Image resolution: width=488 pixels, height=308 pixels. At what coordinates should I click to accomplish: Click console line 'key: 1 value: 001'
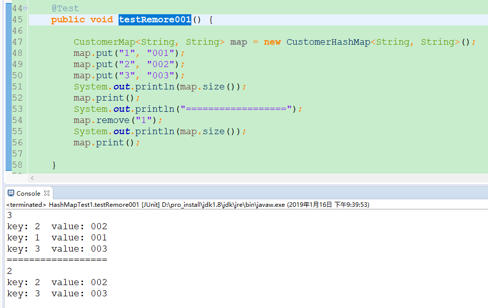tap(57, 238)
